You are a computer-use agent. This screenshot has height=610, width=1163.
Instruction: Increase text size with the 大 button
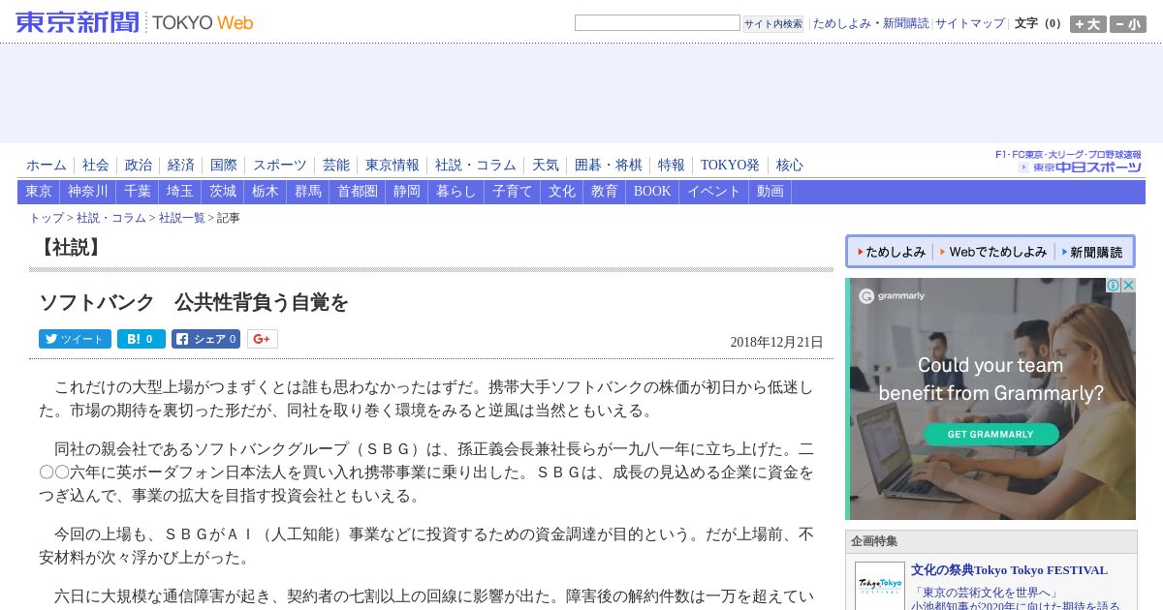pos(1087,24)
